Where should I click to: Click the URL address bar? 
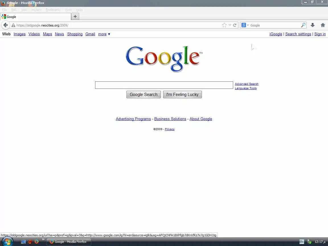[118, 25]
